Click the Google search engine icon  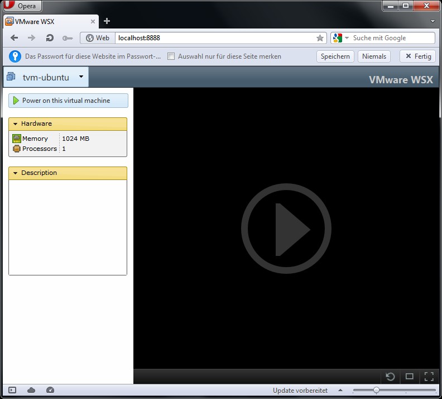(x=338, y=38)
